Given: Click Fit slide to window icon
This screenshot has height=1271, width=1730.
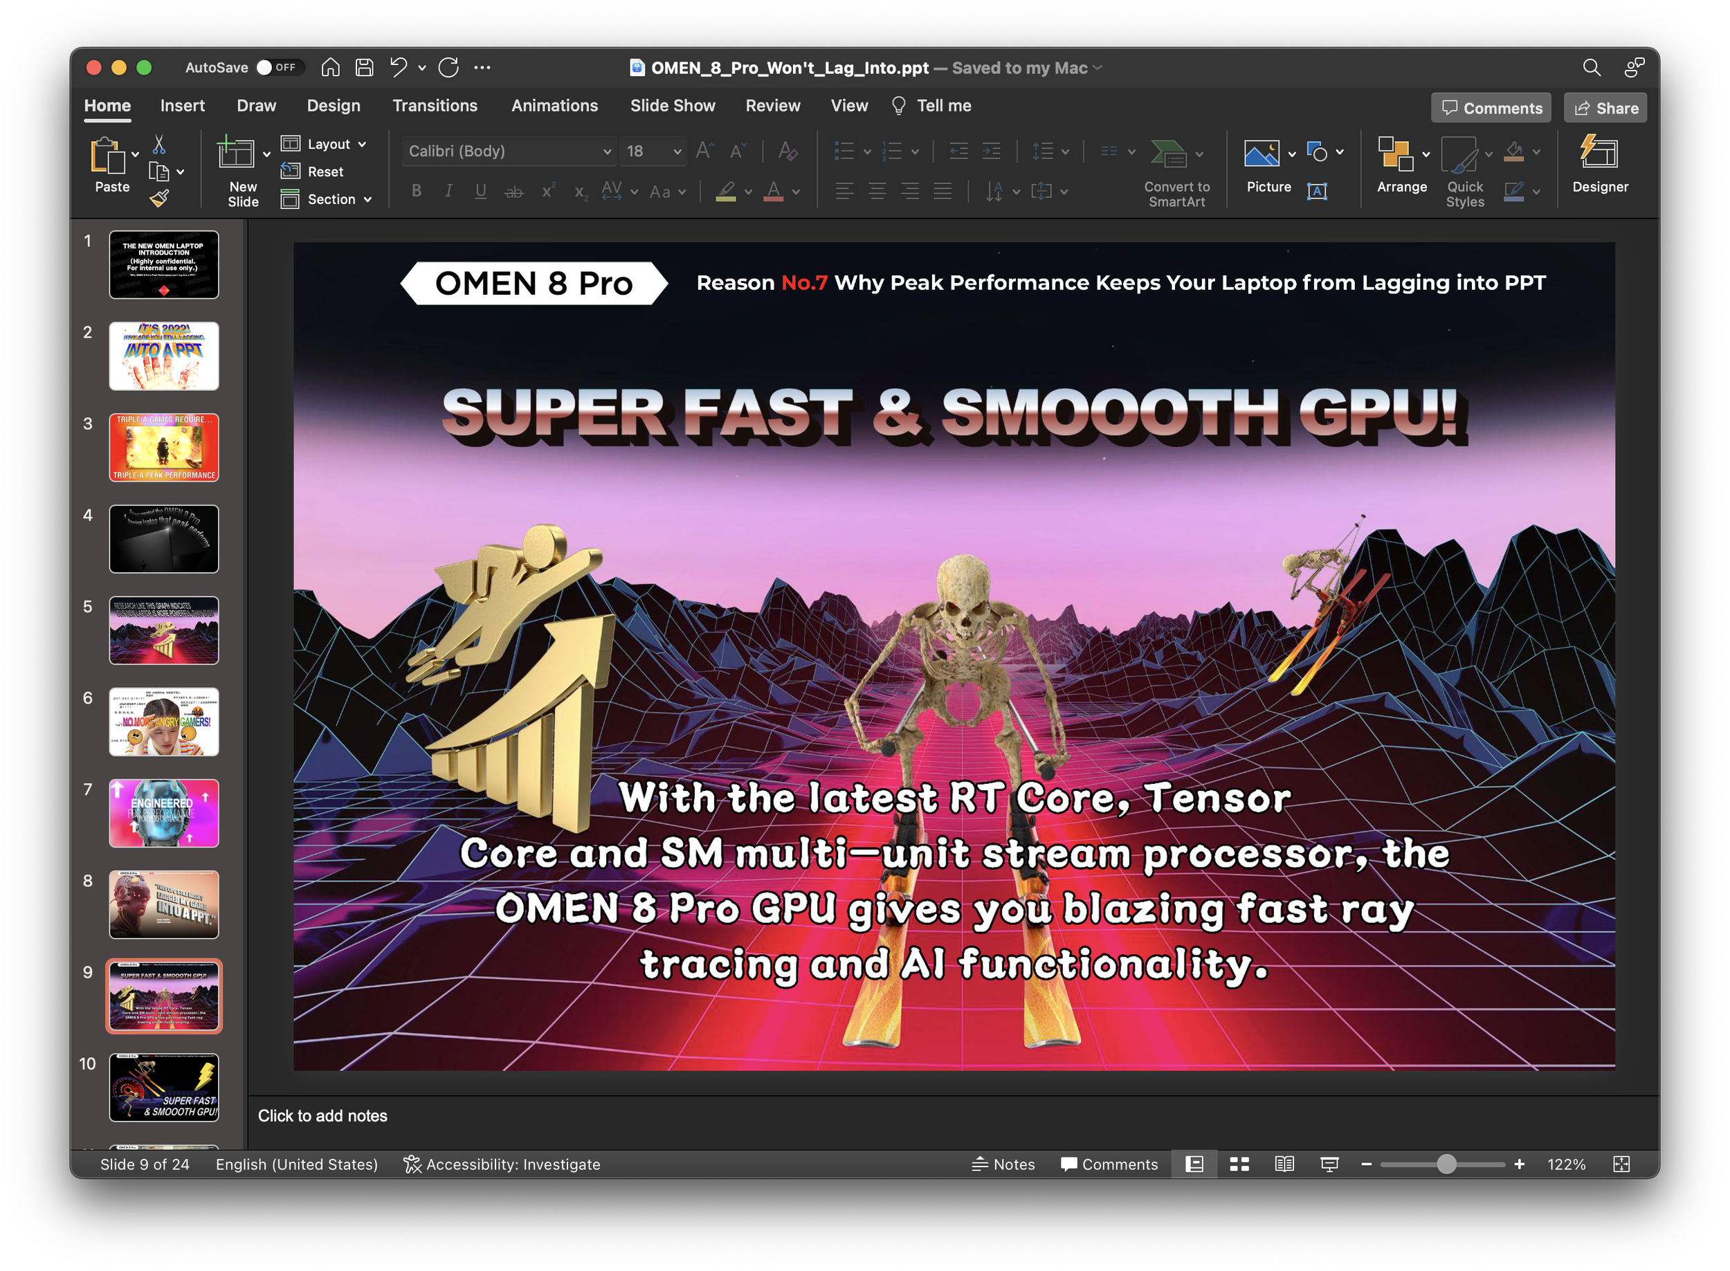Looking at the screenshot, I should 1621,1164.
